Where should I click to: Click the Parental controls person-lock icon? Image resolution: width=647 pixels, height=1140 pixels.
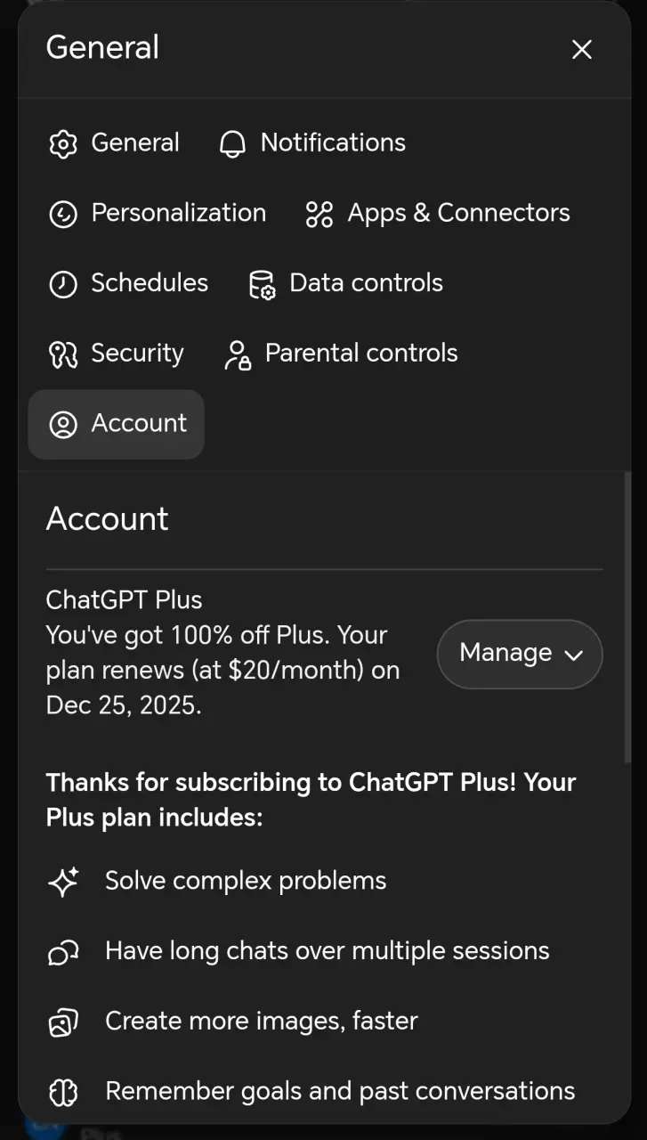(x=237, y=354)
